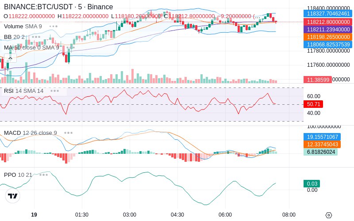Screen dimensions: 354x221
Task: Open BB 20 2 more options
Action: (x=36, y=37)
